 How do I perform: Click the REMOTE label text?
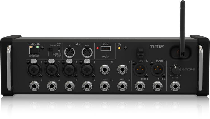[34, 44]
